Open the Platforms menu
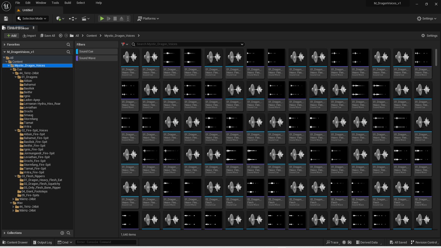441x248 pixels. pos(148,19)
